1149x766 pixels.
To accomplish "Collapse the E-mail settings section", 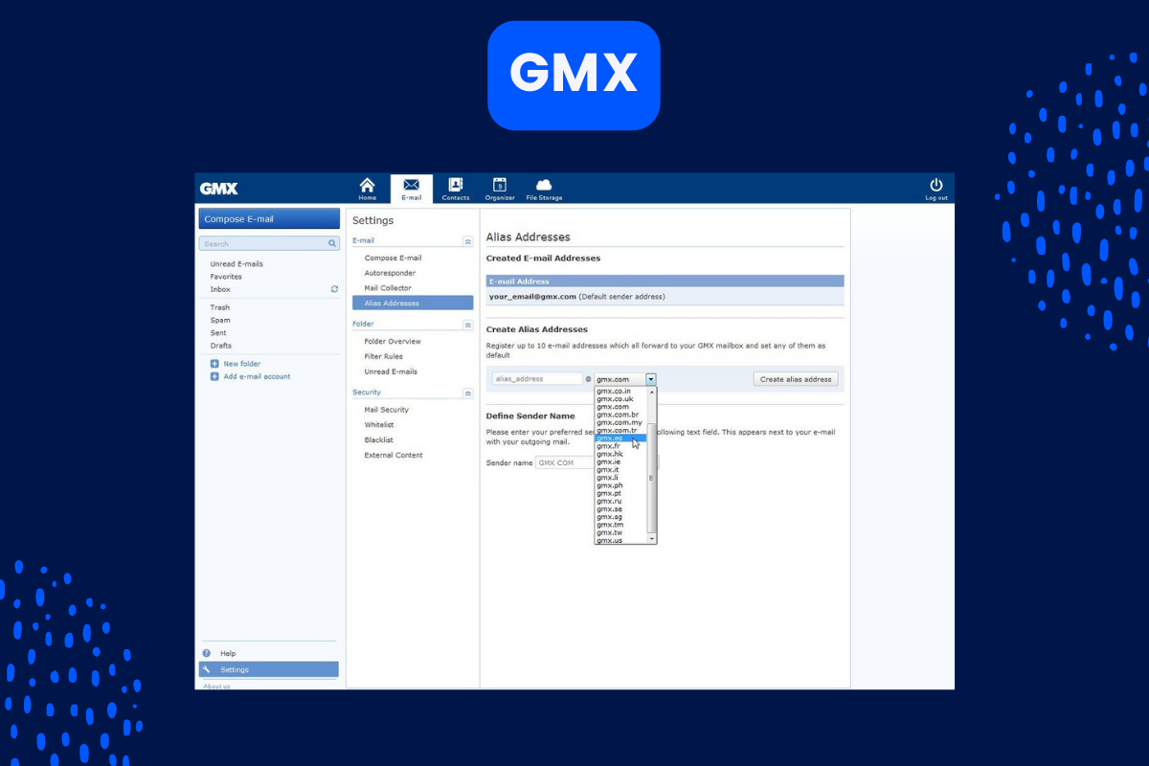I will click(x=467, y=242).
